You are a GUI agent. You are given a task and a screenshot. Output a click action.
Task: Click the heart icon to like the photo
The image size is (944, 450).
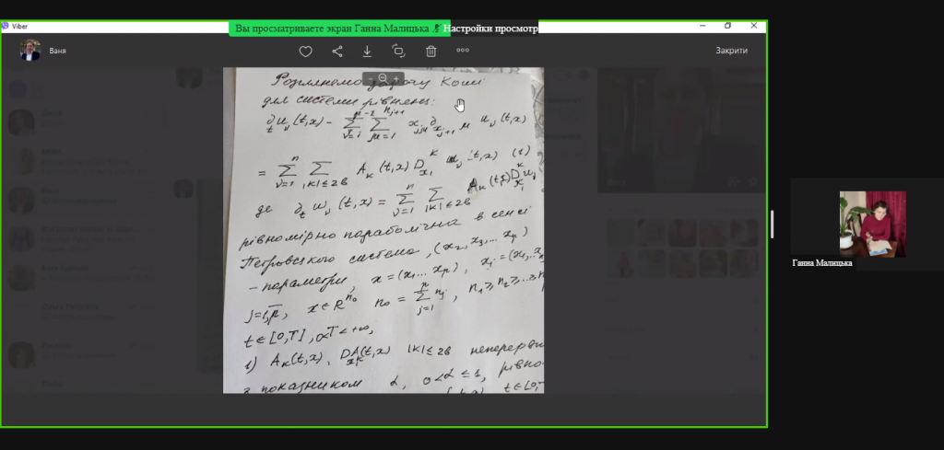pyautogui.click(x=306, y=52)
